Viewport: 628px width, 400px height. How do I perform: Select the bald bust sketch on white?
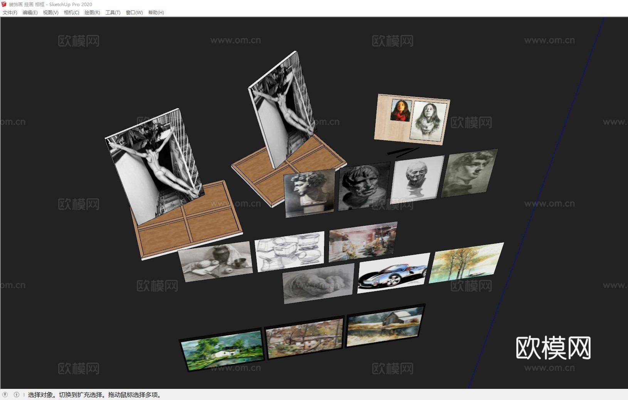pos(417,179)
